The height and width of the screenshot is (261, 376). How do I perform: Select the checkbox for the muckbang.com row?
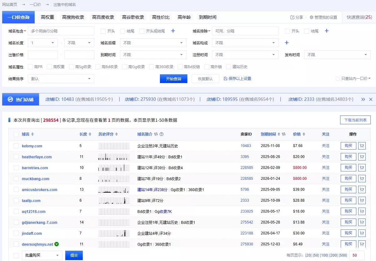point(16,178)
